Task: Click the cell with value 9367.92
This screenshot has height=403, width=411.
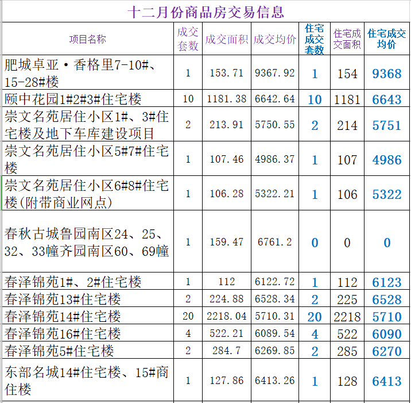Action: click(275, 73)
